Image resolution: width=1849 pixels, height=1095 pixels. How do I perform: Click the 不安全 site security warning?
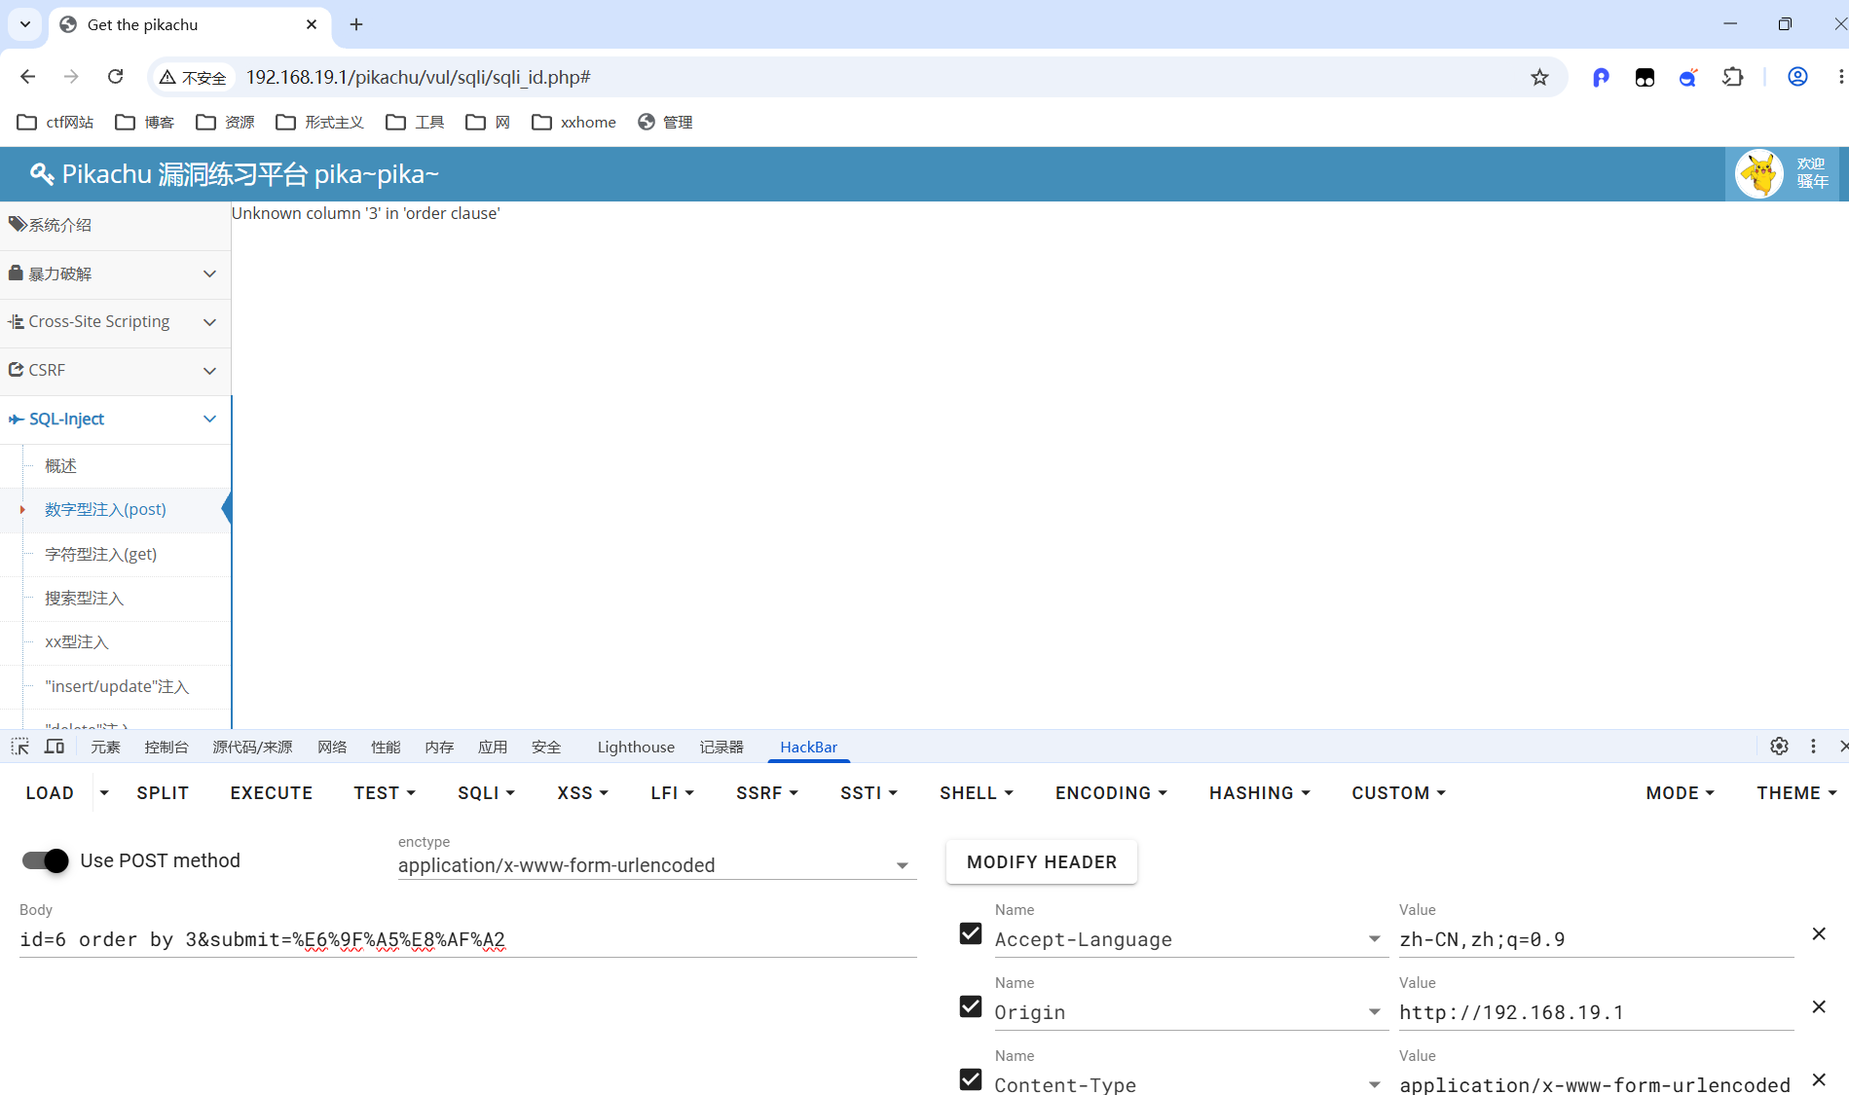193,77
